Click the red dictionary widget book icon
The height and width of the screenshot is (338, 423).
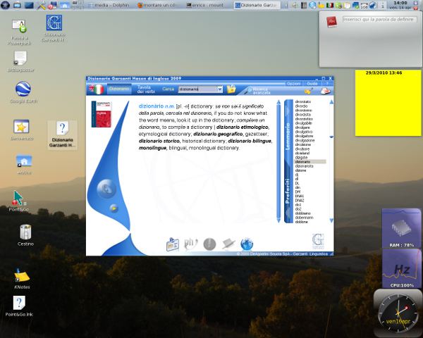click(331, 22)
